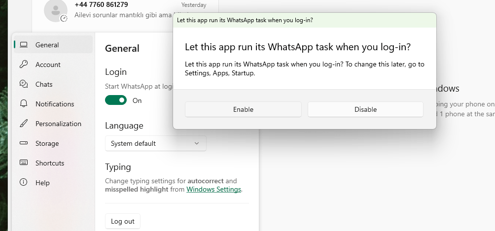Open the Windows Settings link
Image resolution: width=495 pixels, height=231 pixels.
213,189
